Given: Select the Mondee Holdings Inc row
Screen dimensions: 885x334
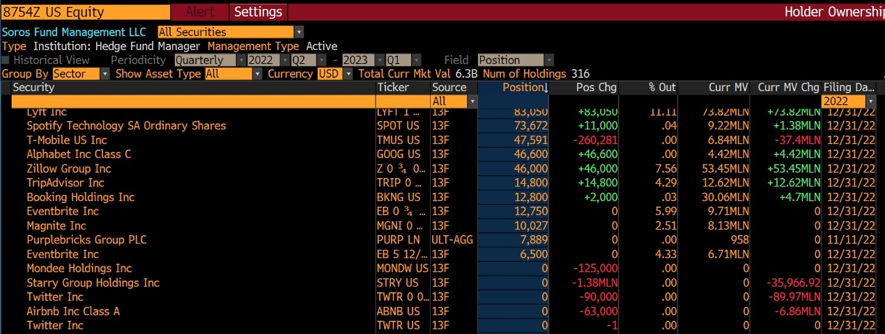Looking at the screenshot, I should point(442,269).
